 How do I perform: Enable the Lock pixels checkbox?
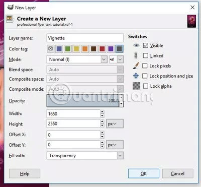click(145, 66)
